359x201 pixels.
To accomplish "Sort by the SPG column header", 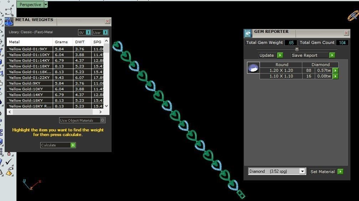I will (x=98, y=42).
